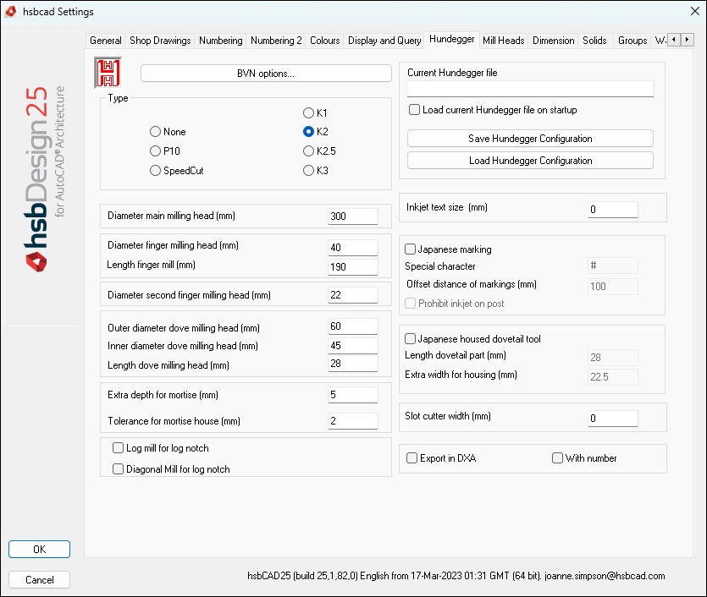Click the Length finger mill field

click(x=352, y=266)
